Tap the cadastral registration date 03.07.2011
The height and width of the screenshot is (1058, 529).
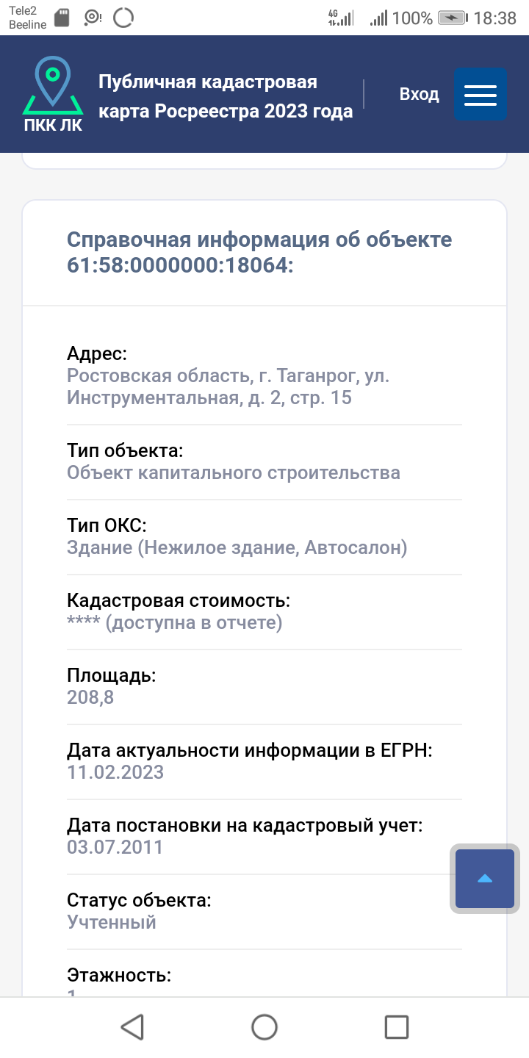tap(115, 847)
